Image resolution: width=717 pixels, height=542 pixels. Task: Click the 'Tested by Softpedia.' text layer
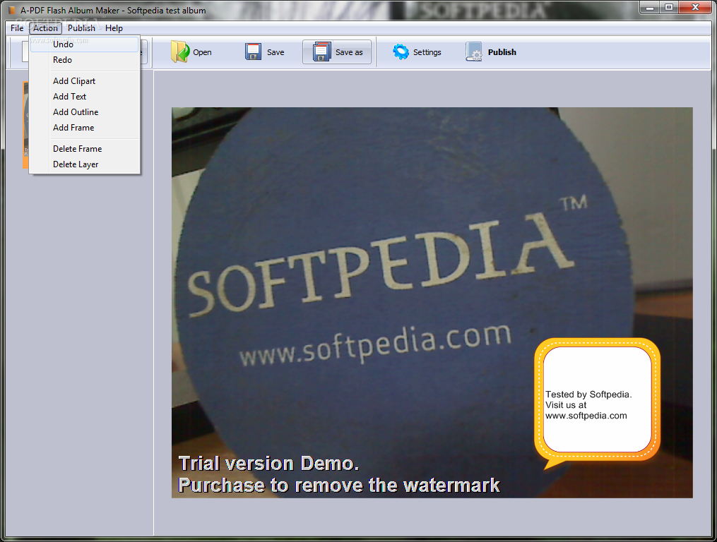[x=588, y=405]
